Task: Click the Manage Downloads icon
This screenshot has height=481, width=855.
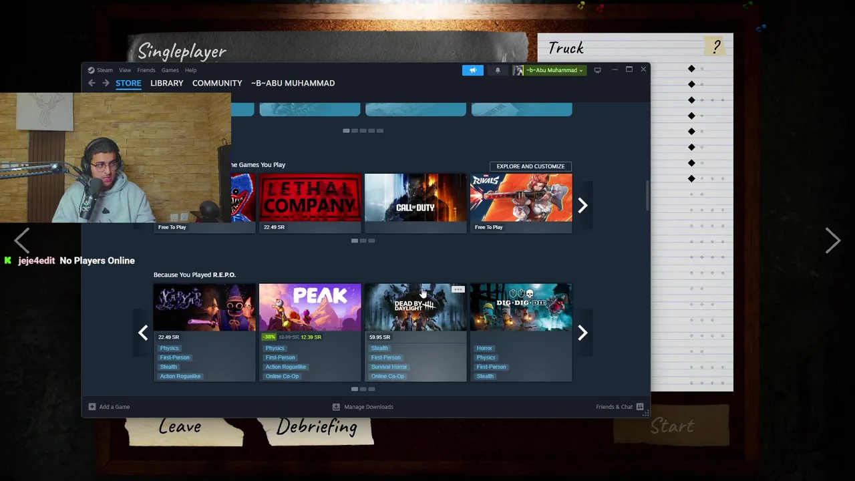Action: (336, 407)
